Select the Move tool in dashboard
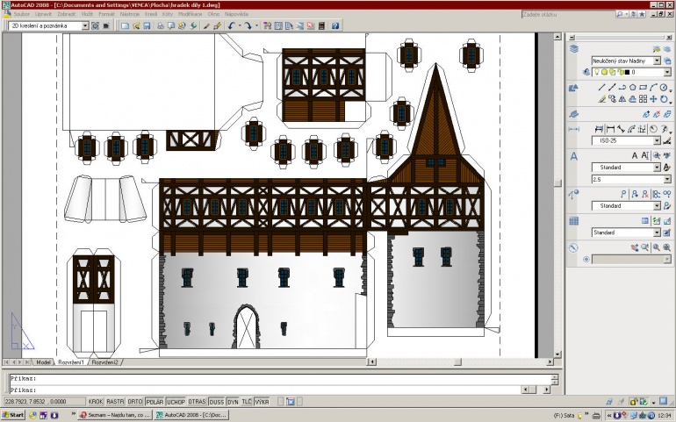676x422 pixels. (653, 99)
